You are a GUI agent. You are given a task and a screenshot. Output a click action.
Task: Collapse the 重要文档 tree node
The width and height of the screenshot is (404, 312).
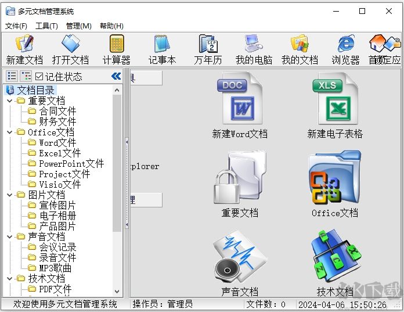click(10, 101)
